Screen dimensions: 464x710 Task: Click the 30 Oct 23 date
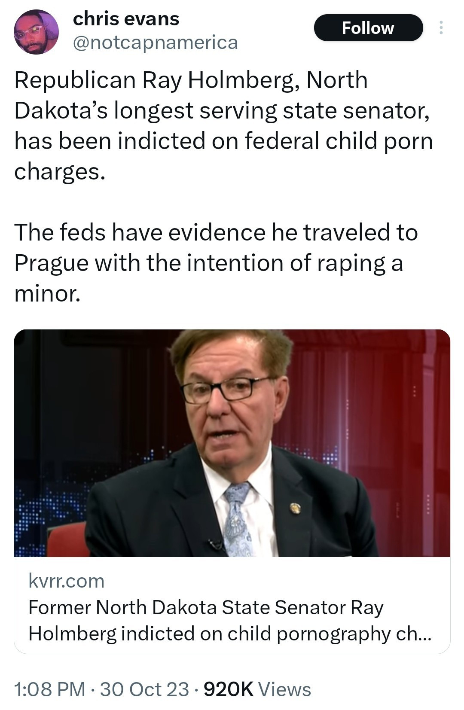[x=144, y=689]
